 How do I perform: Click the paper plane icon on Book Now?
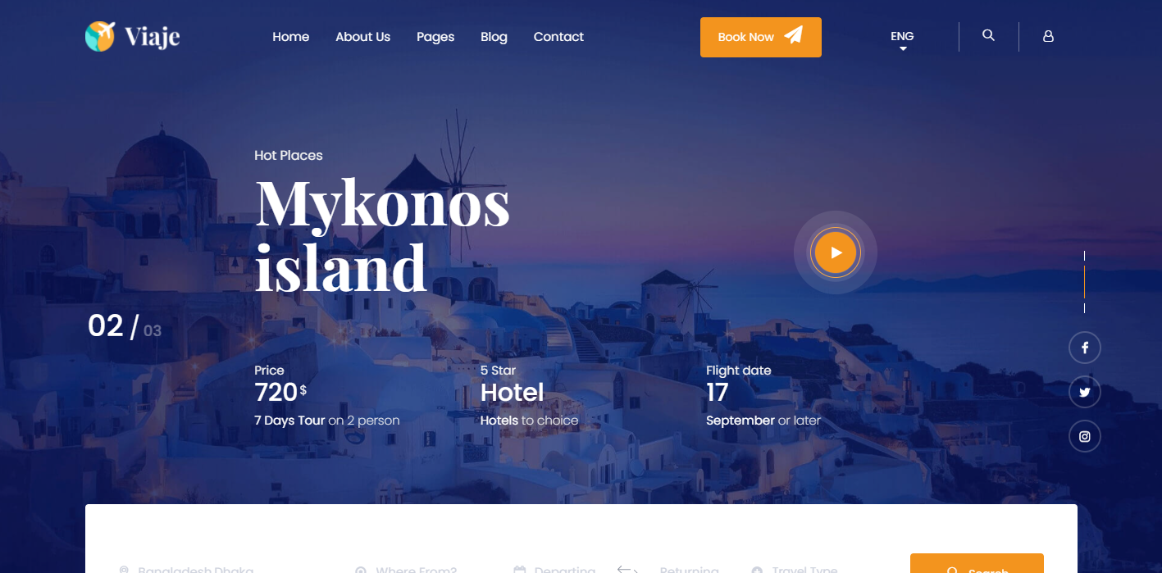[793, 35]
